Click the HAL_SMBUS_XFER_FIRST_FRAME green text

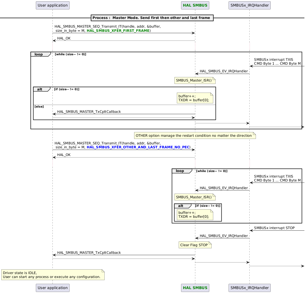(119, 31)
